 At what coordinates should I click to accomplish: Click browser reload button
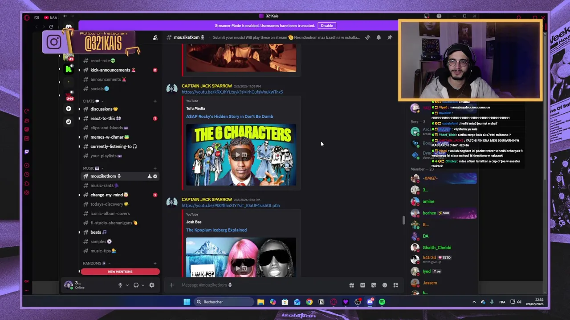point(51,27)
